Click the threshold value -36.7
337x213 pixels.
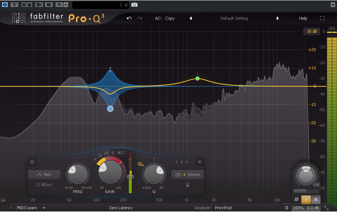120,153
